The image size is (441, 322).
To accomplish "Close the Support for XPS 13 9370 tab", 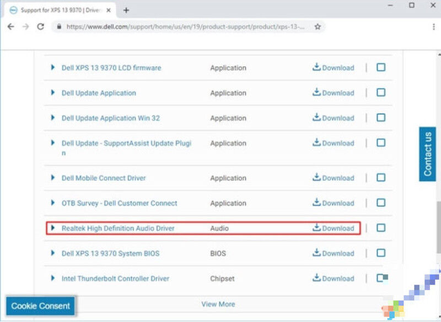I will coord(109,10).
